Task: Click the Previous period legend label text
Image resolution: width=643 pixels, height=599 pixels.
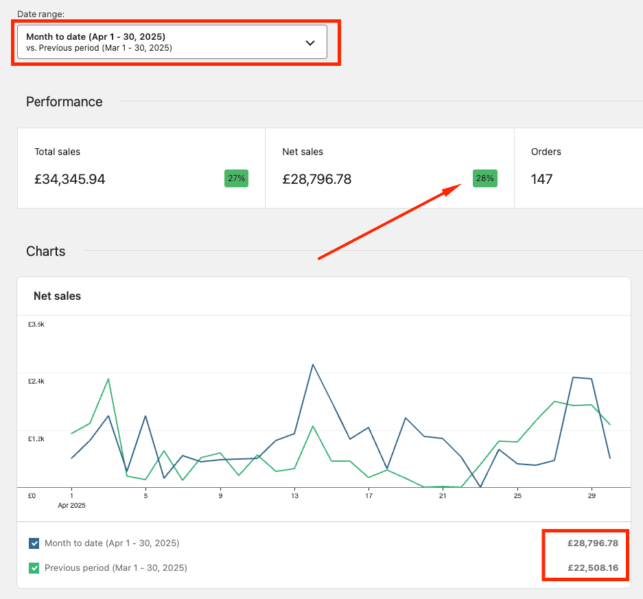Action: (x=116, y=568)
